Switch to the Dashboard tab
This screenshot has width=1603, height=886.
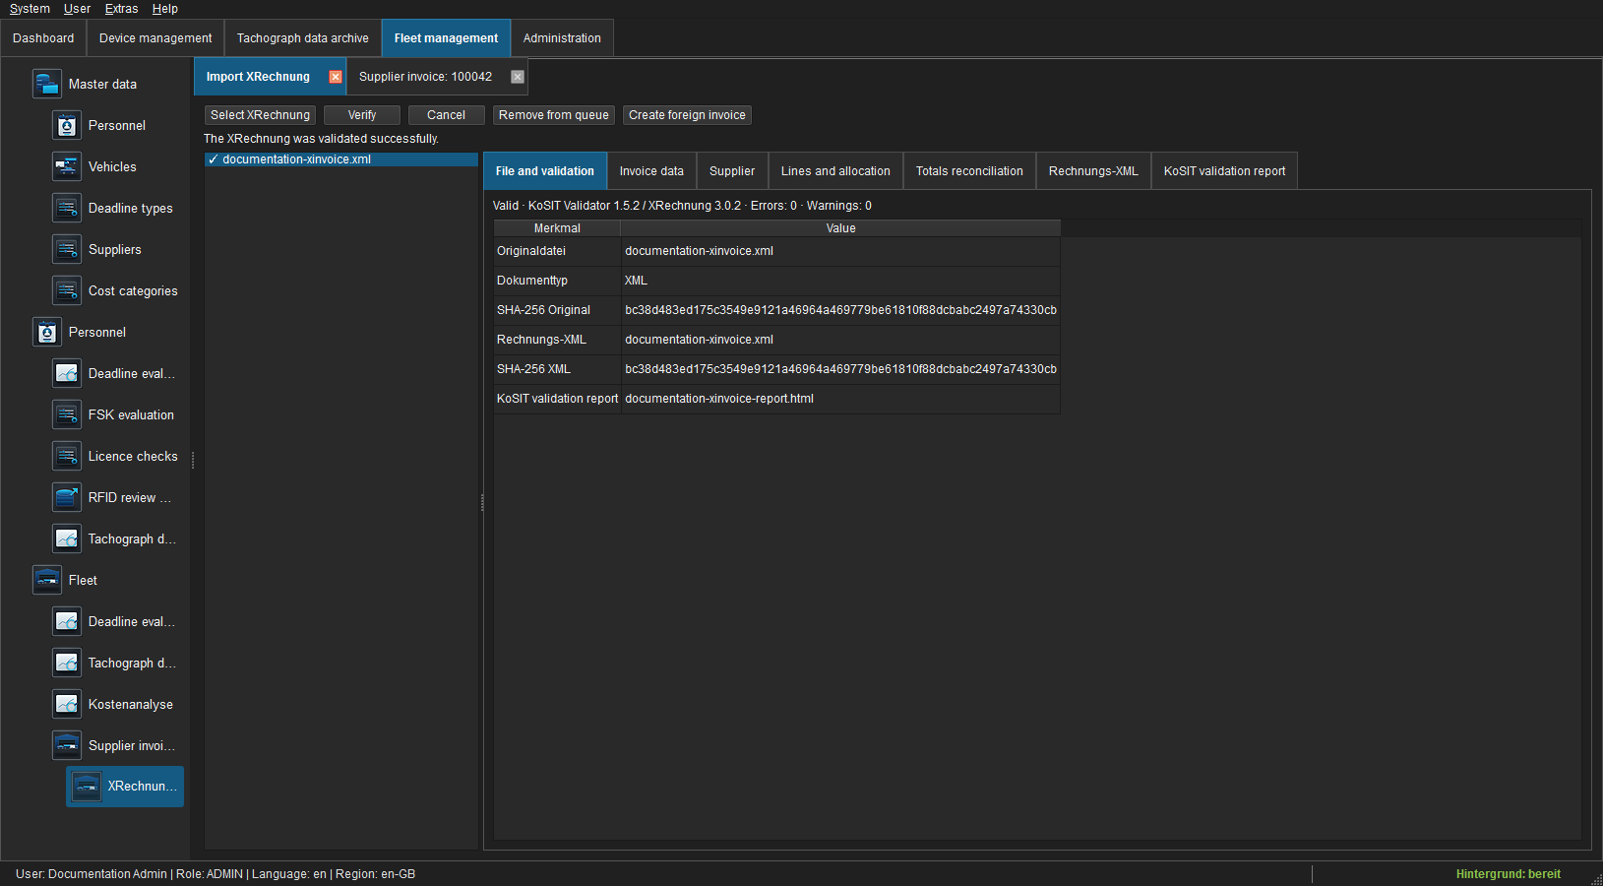[x=43, y=38]
